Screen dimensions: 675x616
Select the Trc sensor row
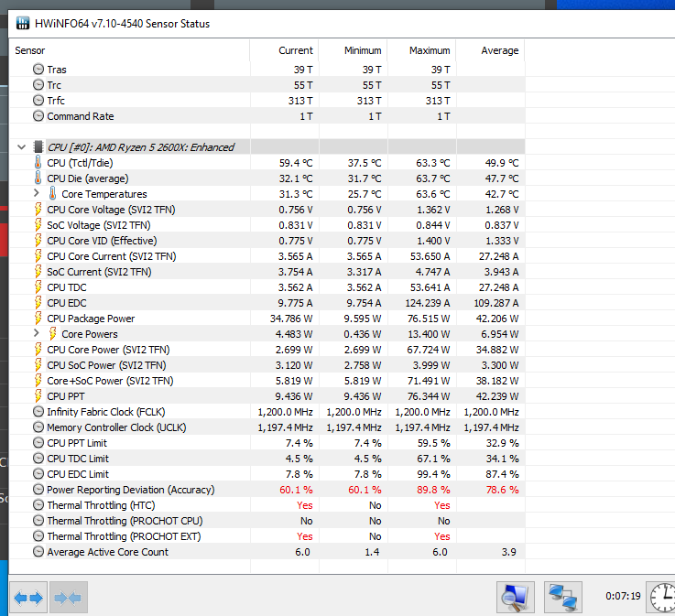pyautogui.click(x=267, y=85)
